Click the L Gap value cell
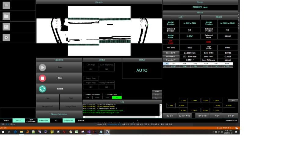 pos(181,105)
